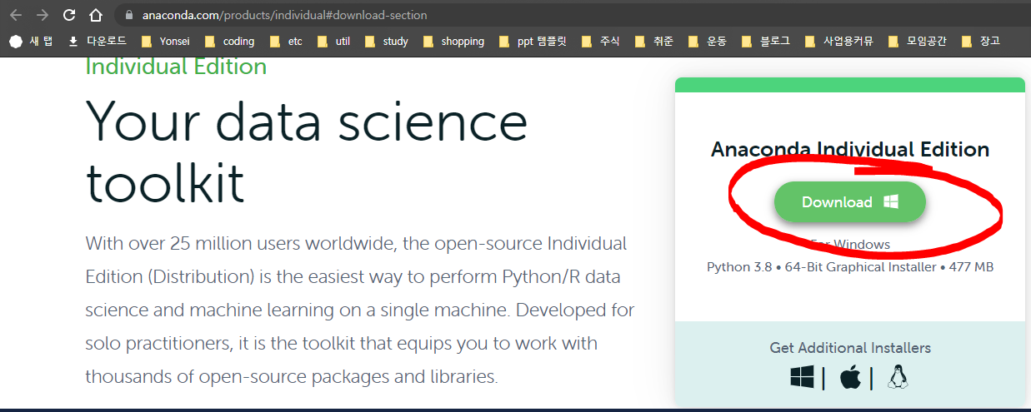Select the Windows additional installer icon
This screenshot has height=412, width=1031.
802,377
